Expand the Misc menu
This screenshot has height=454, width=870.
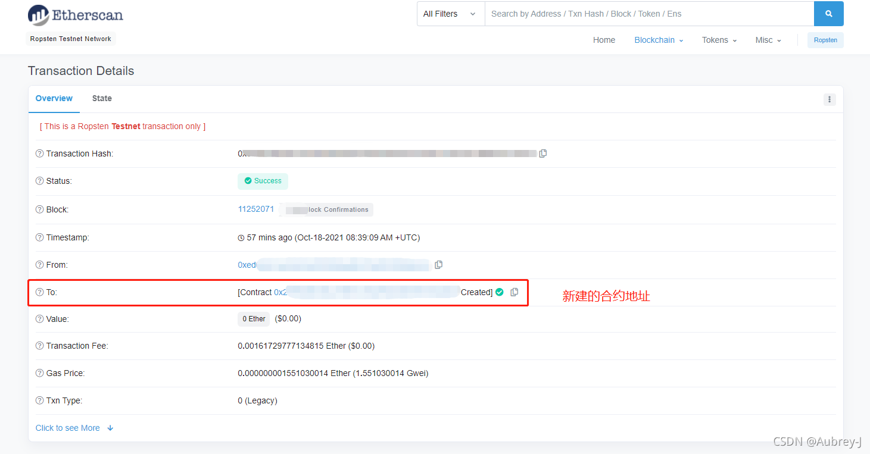[768, 40]
